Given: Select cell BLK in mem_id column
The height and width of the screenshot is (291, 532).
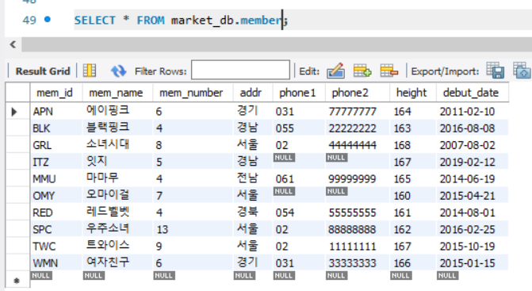Looking at the screenshot, I should click(x=56, y=128).
